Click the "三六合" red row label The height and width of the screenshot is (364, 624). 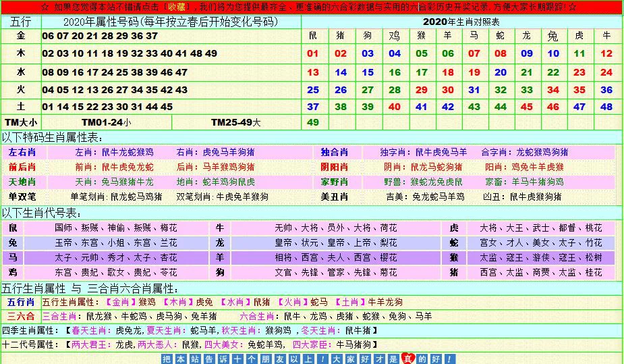coord(21,315)
